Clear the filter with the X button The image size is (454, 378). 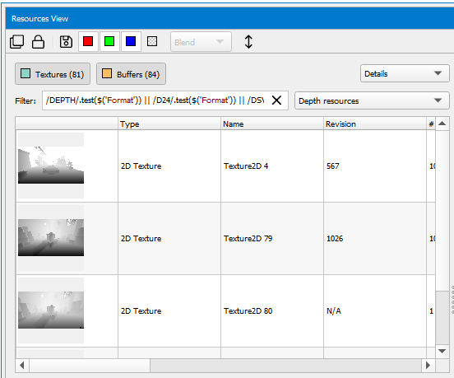pos(277,100)
